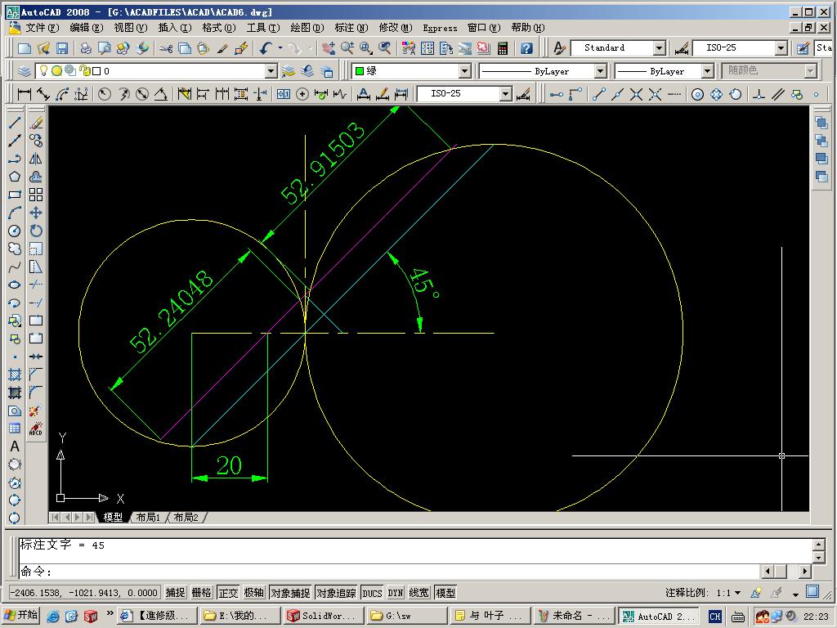Select the Multiline Text tool

[x=15, y=446]
